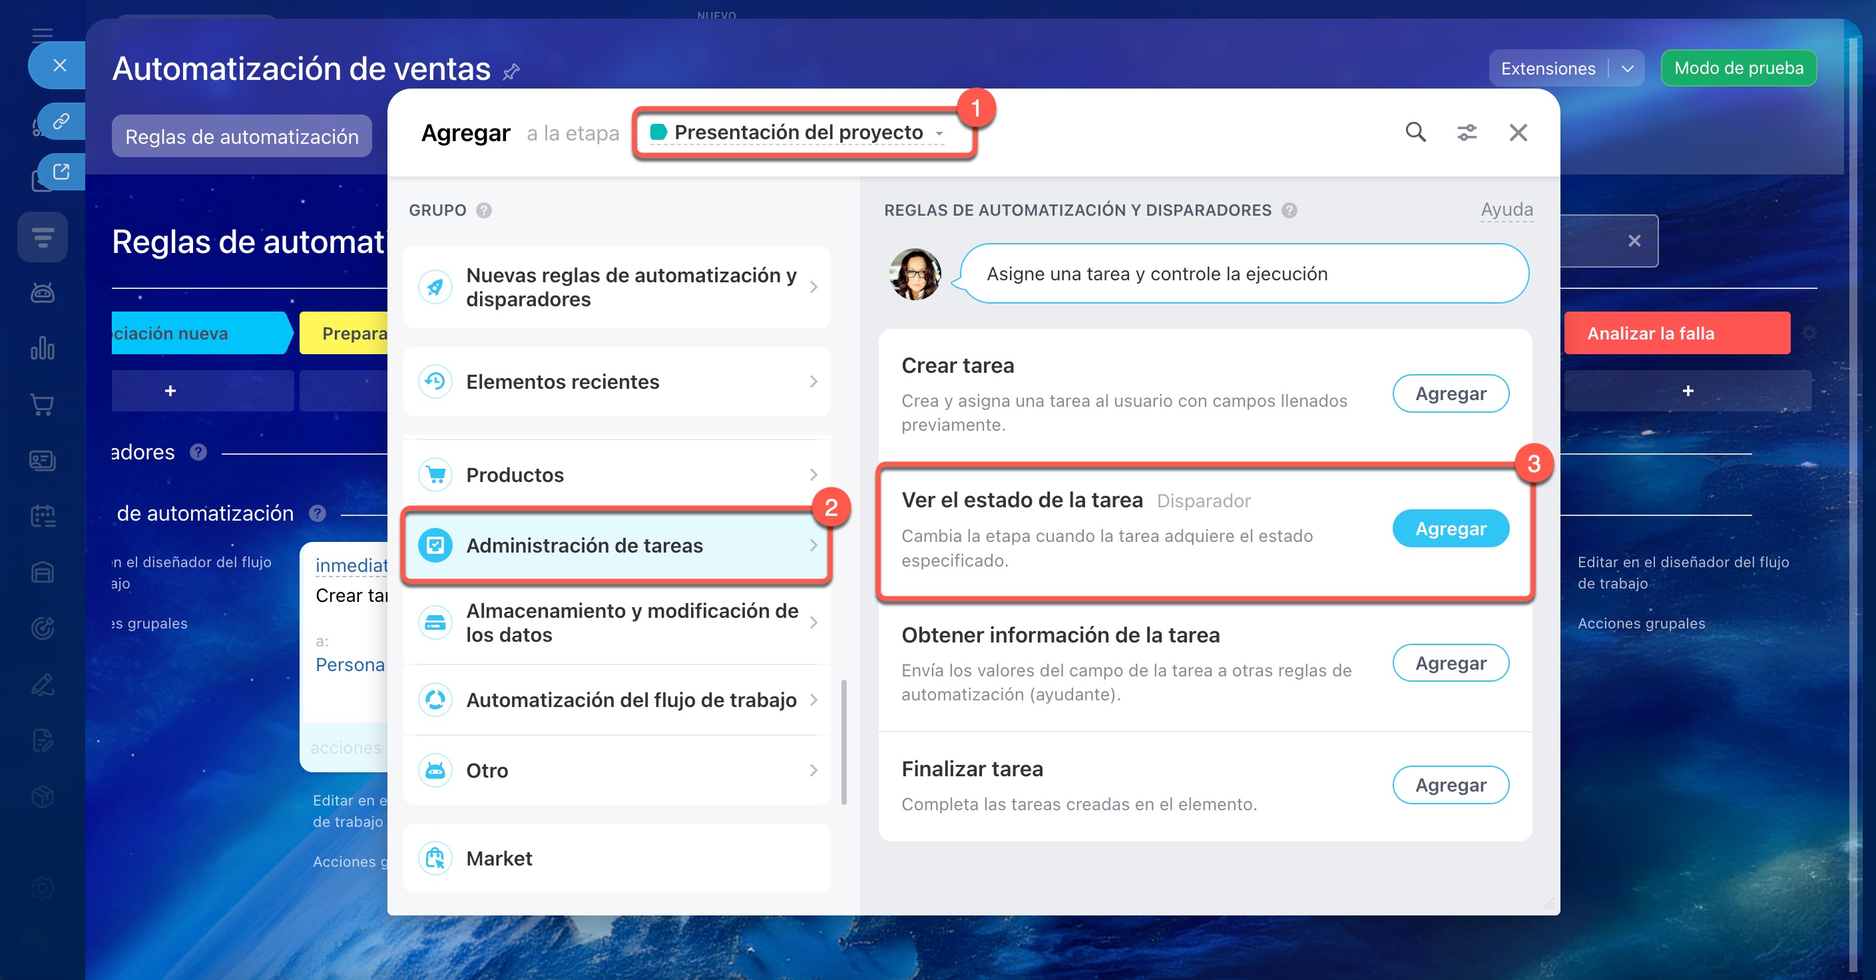
Task: Click the open-in-new-window sidebar icon
Action: (61, 172)
